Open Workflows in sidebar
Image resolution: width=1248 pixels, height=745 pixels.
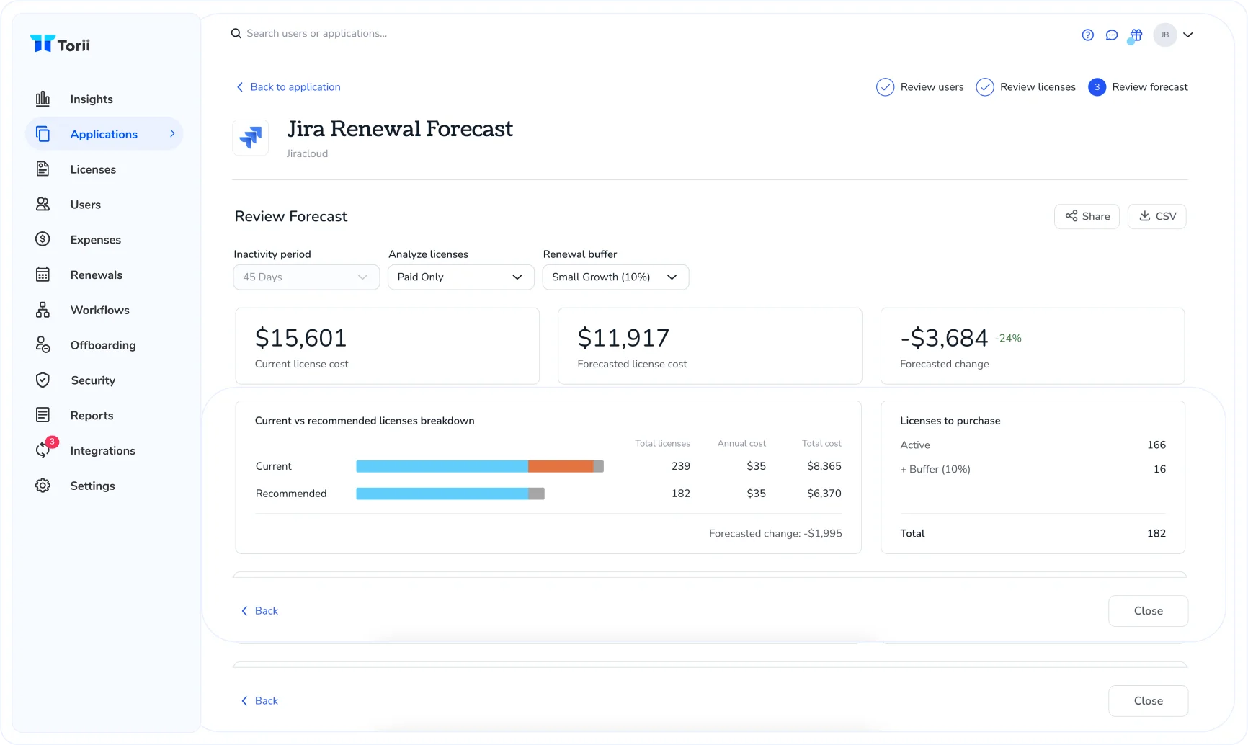pyautogui.click(x=99, y=310)
